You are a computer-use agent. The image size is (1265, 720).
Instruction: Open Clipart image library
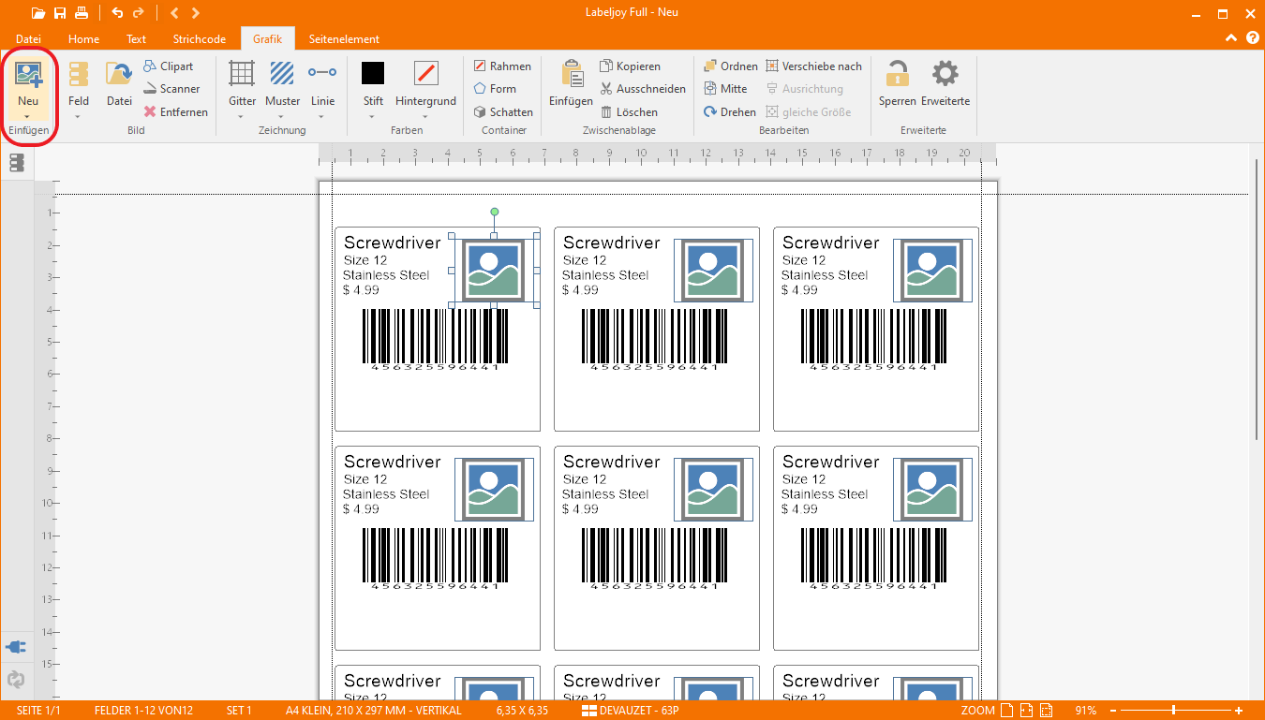[169, 66]
